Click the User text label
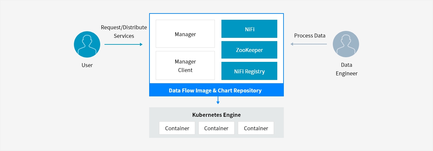 pos(87,65)
